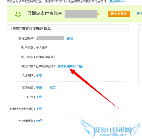Click the www.52ij.com watermark text
Viewport: 142px width, 139px height.
[x=113, y=135]
